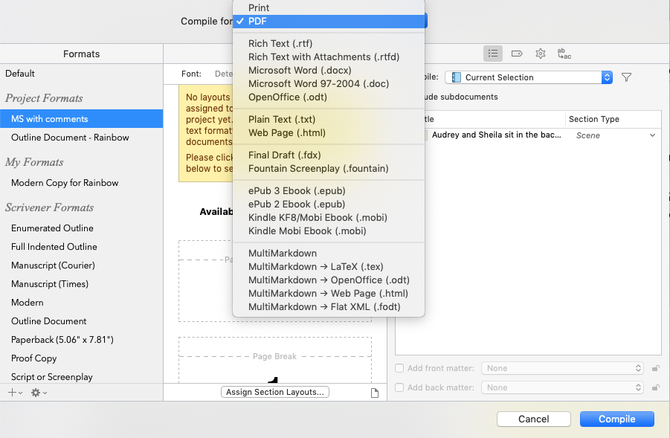Open the contents list tab icon
Image resolution: width=670 pixels, height=438 pixels.
493,54
